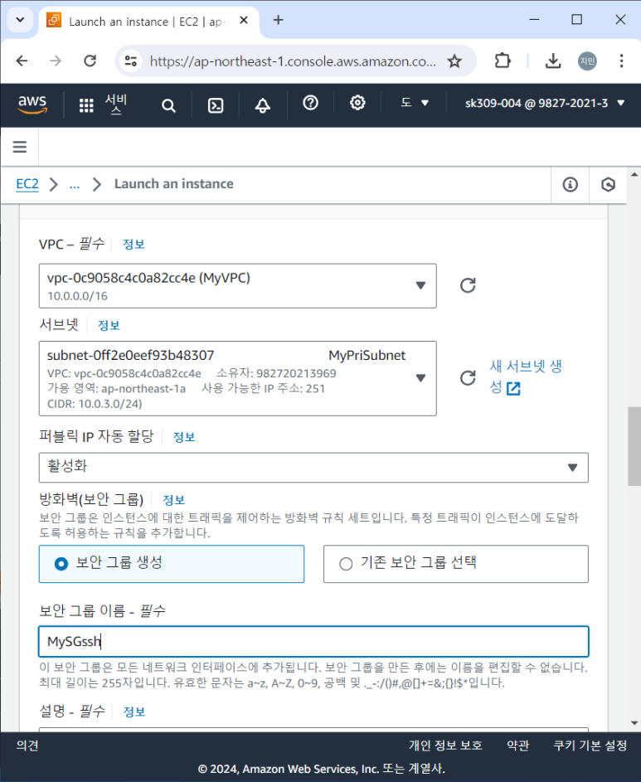Screen dimensions: 641x782
Task: Open the VPC selection dropdown
Action: click(x=237, y=286)
